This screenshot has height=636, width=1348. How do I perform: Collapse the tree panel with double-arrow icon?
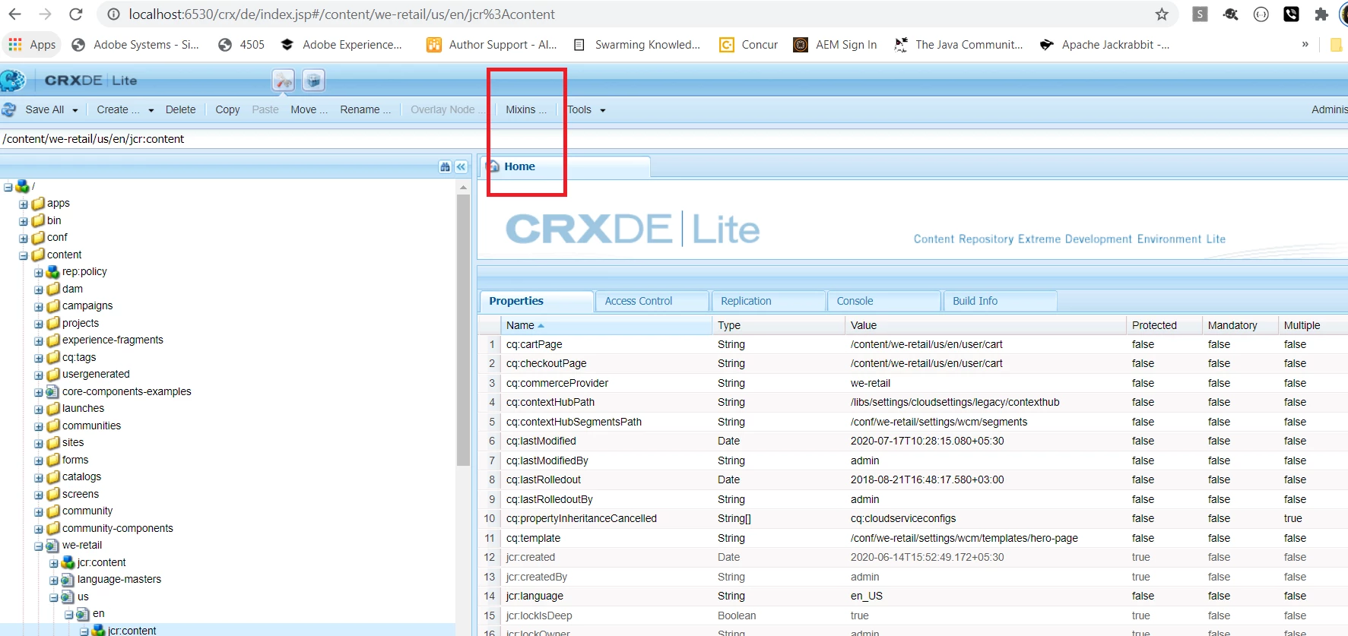pos(461,167)
